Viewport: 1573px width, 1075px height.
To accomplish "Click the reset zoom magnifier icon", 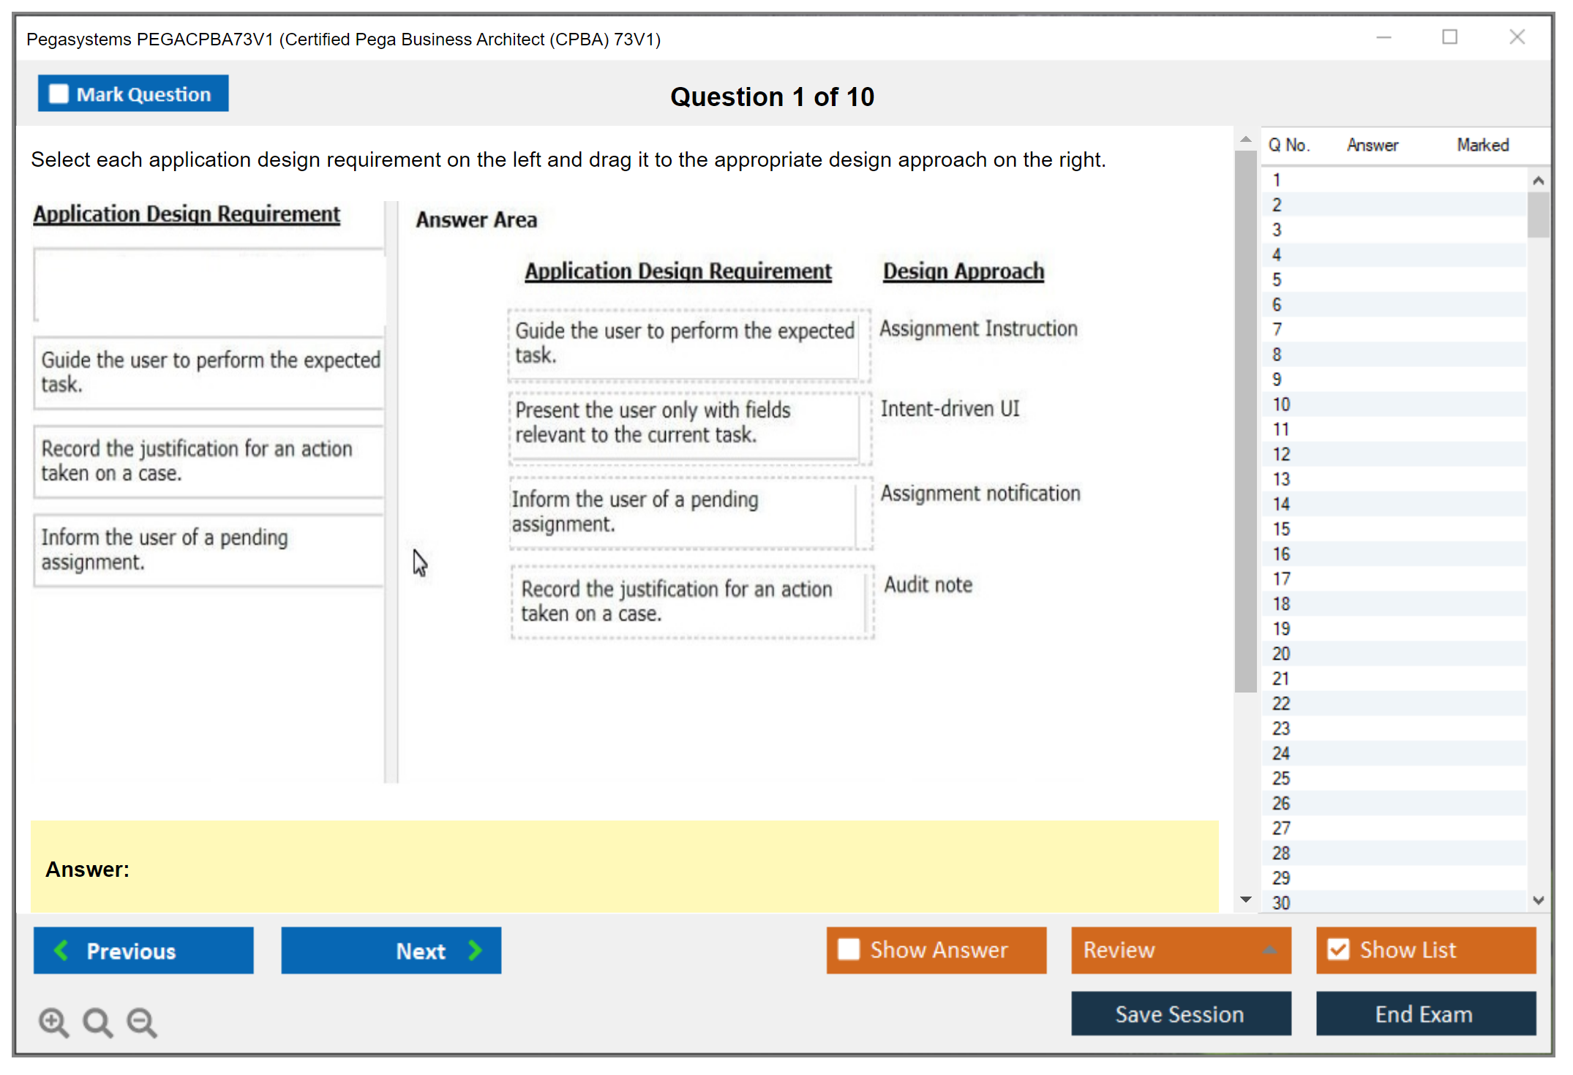I will (x=97, y=1022).
